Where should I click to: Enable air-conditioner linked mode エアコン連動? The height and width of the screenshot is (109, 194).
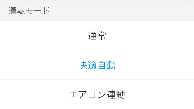(97, 95)
